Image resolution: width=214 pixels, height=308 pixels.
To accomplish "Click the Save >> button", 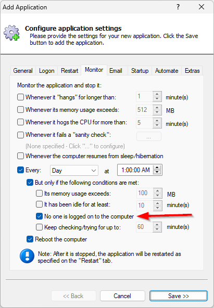I will pos(179,296).
